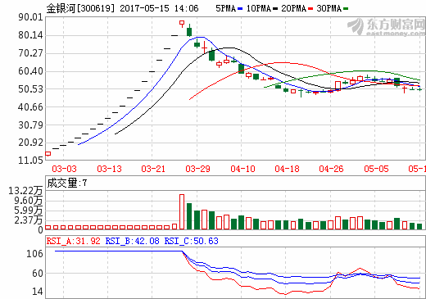Click the 10PMA black legend swatch
426x299 pixels.
pos(275,9)
